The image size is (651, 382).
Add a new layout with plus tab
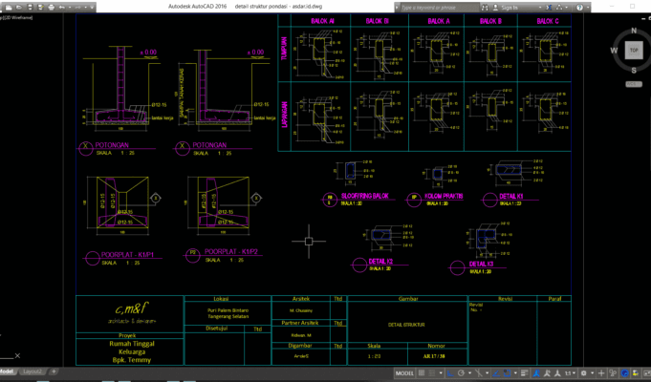point(54,371)
